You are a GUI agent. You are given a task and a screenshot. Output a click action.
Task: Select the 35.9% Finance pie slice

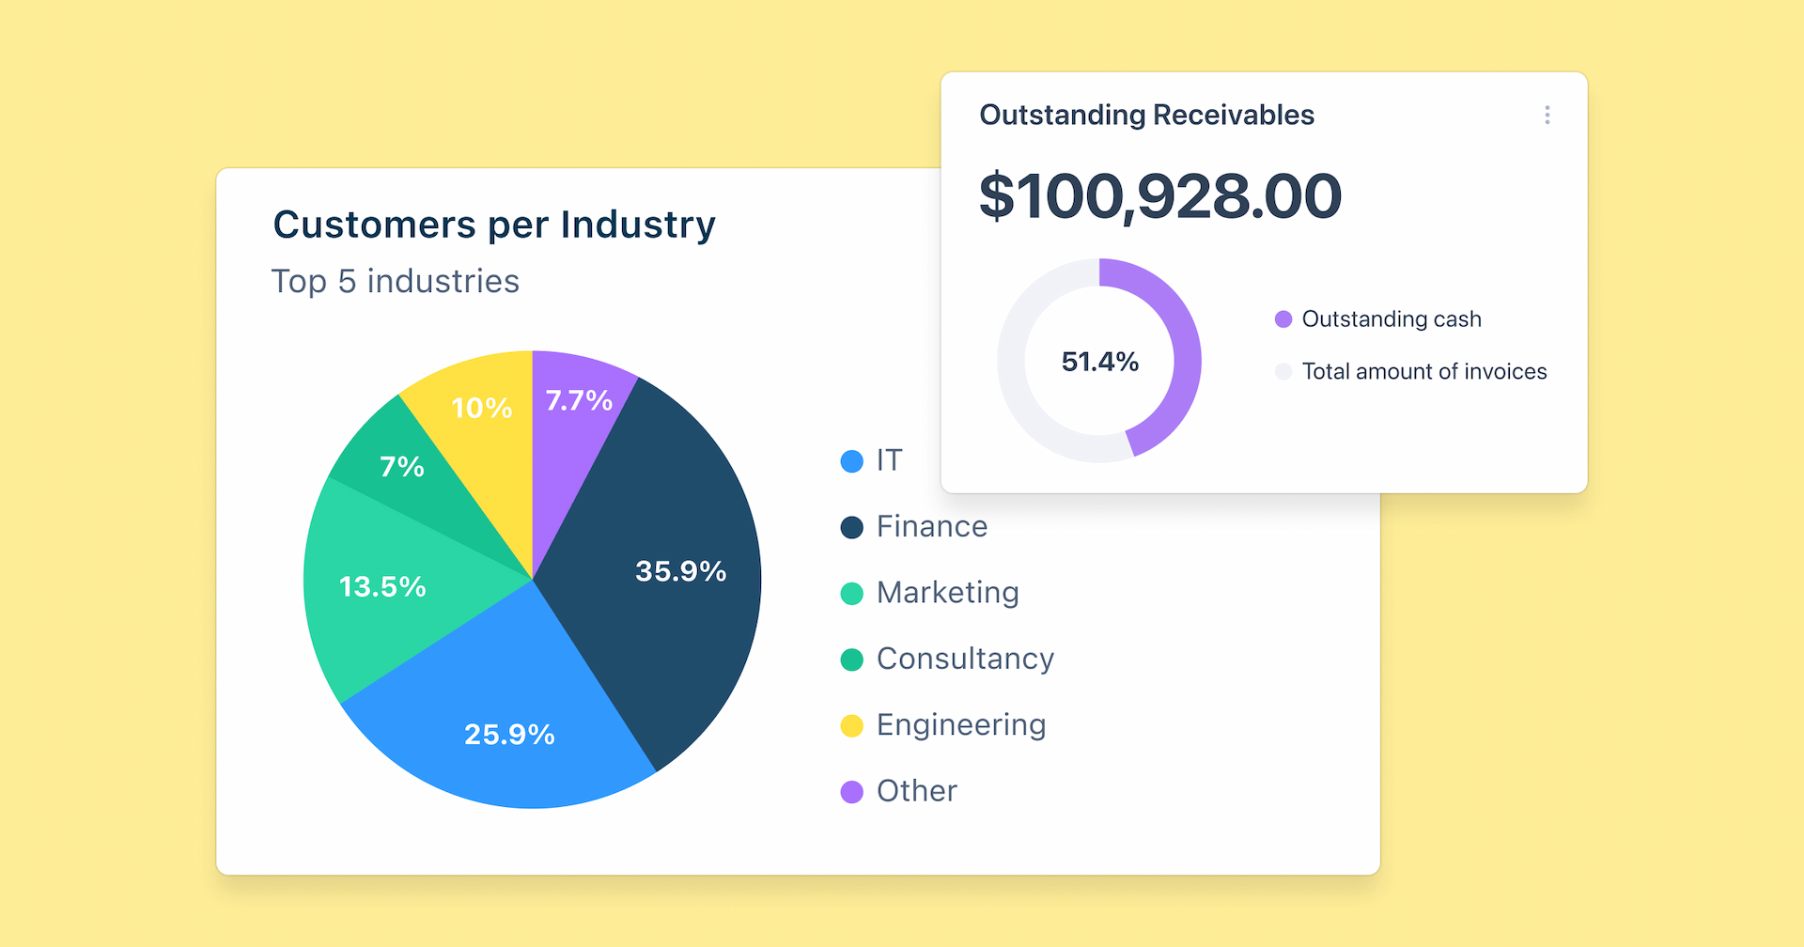[x=680, y=569]
